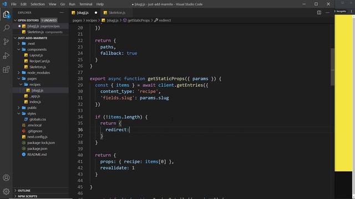The image size is (355, 199).
Task: Open the Source Control view
Action: [x=6, y=42]
